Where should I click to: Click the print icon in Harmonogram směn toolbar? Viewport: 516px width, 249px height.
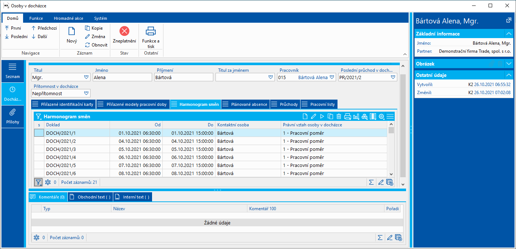tap(347, 116)
